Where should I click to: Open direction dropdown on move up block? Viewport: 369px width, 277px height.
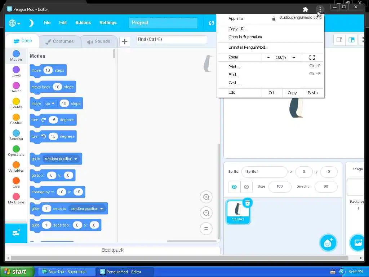50,104
